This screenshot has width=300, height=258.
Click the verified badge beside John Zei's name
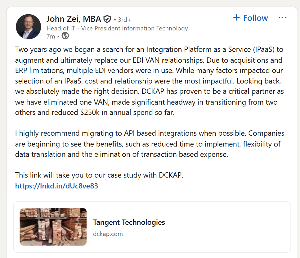(107, 19)
